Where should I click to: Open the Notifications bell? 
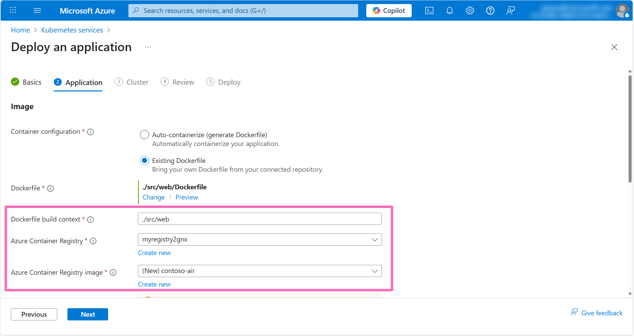click(x=449, y=10)
